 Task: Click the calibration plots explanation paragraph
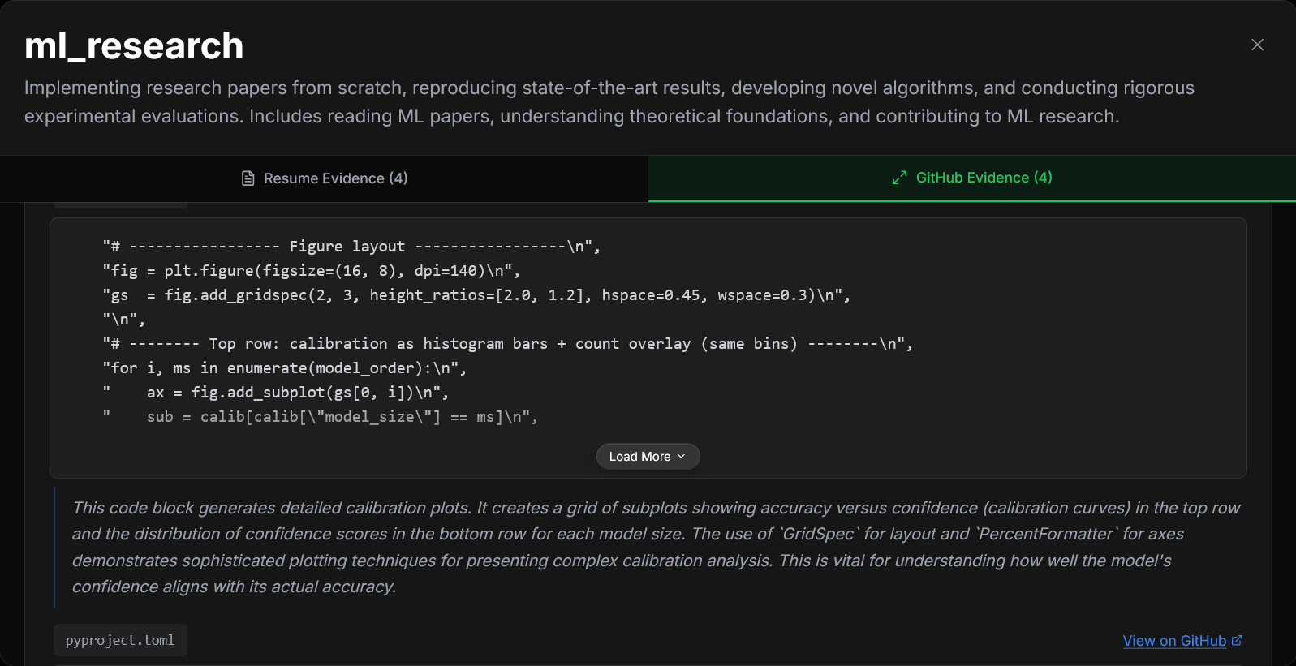point(656,548)
